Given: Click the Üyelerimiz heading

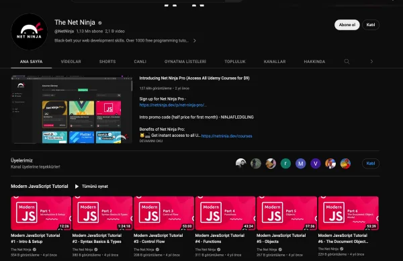Looking at the screenshot, I should click(22, 160).
